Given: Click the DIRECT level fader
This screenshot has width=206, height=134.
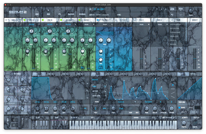Looking at the screenshot, I should click(195, 59).
